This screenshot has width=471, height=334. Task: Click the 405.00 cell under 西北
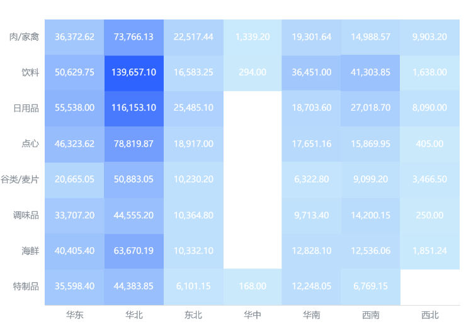(429, 144)
